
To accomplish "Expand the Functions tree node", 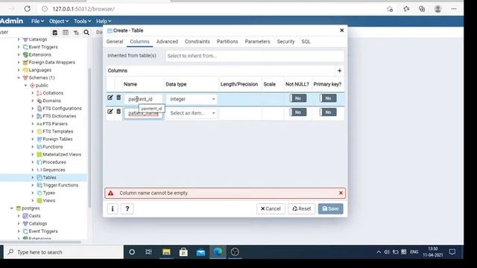I will pos(33,147).
